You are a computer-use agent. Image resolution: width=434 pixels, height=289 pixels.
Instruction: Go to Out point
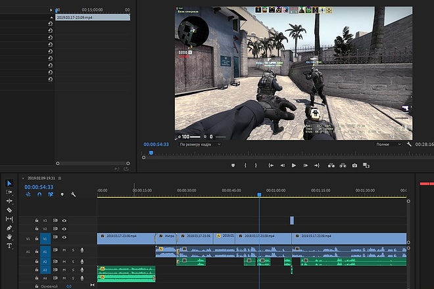click(317, 166)
